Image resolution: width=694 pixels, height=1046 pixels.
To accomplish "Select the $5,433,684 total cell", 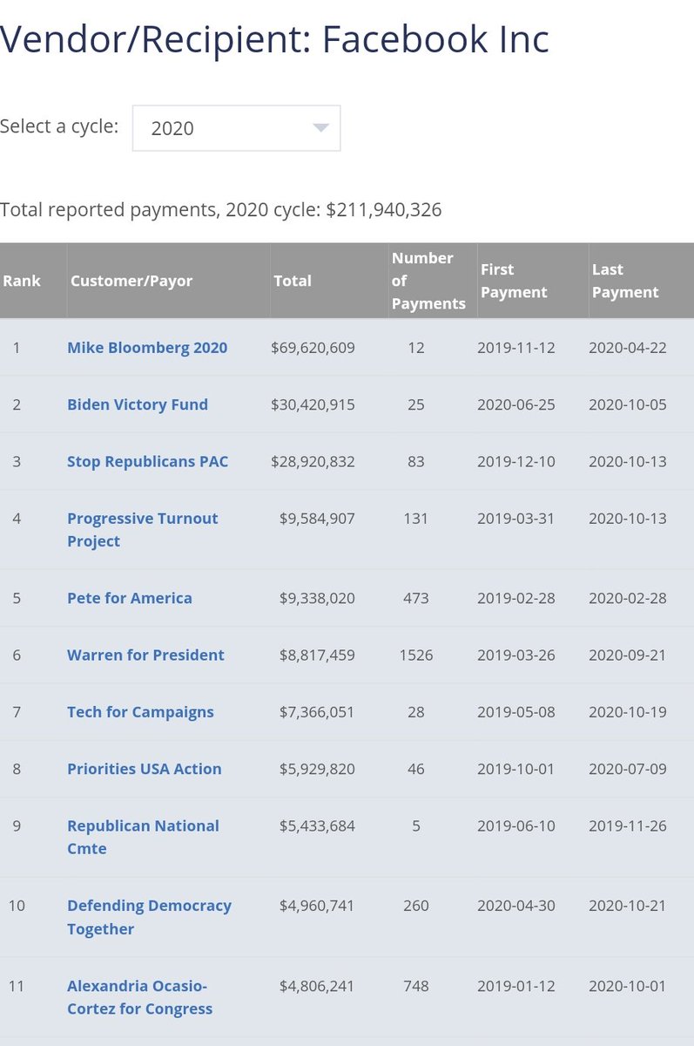I will [317, 825].
